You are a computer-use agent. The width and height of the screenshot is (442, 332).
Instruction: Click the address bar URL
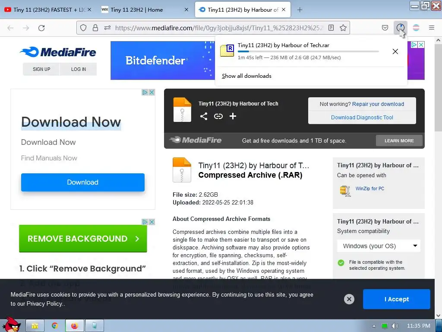pyautogui.click(x=219, y=28)
